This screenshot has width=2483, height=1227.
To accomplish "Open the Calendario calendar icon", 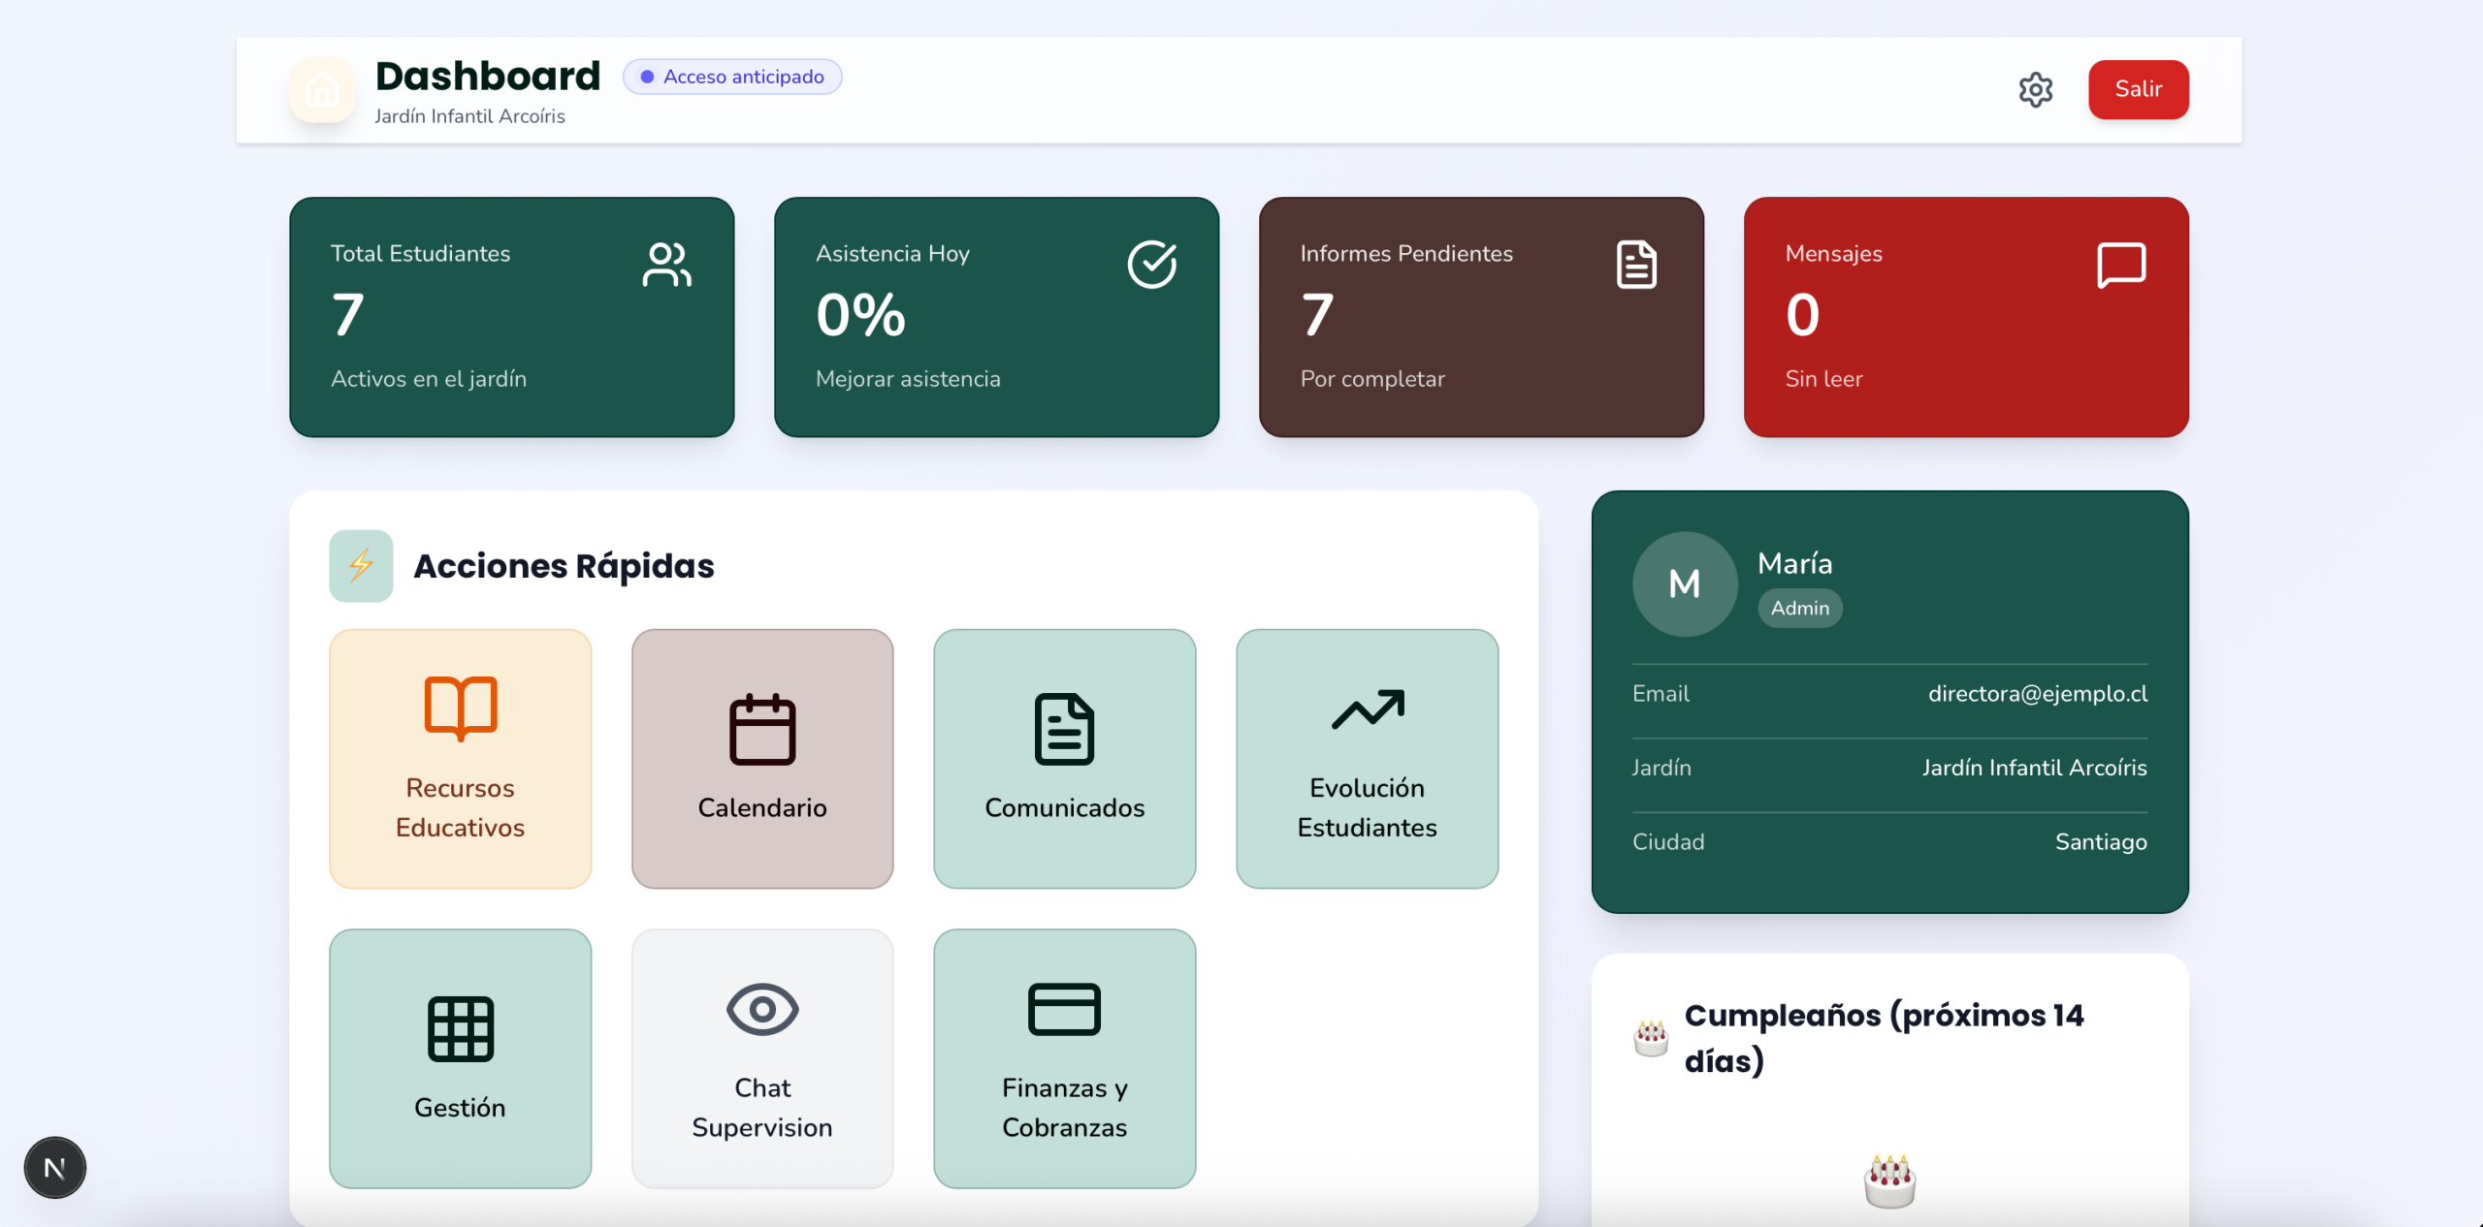I will 762,729.
